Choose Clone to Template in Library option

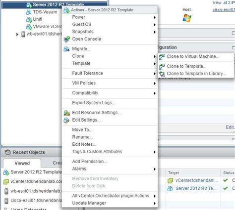click(196, 74)
